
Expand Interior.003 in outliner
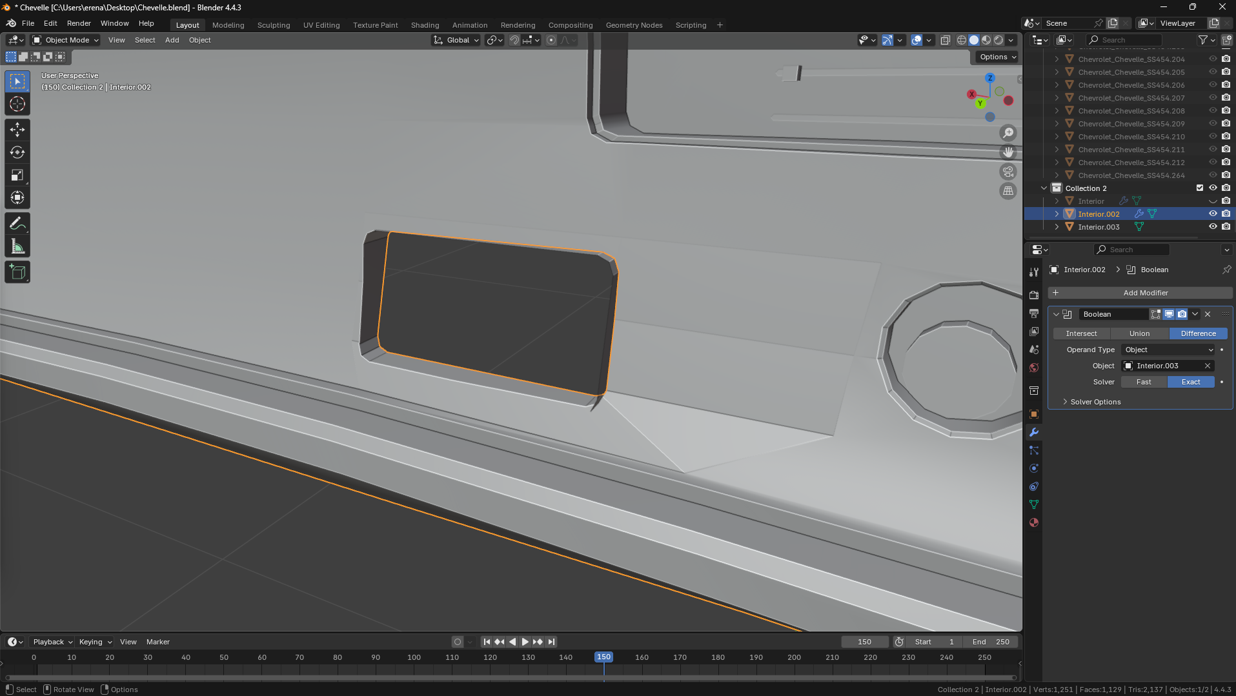point(1057,227)
